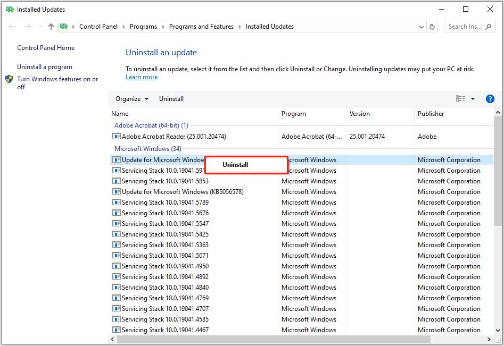
Task: Sort the list by Publisher column header
Action: coord(431,114)
